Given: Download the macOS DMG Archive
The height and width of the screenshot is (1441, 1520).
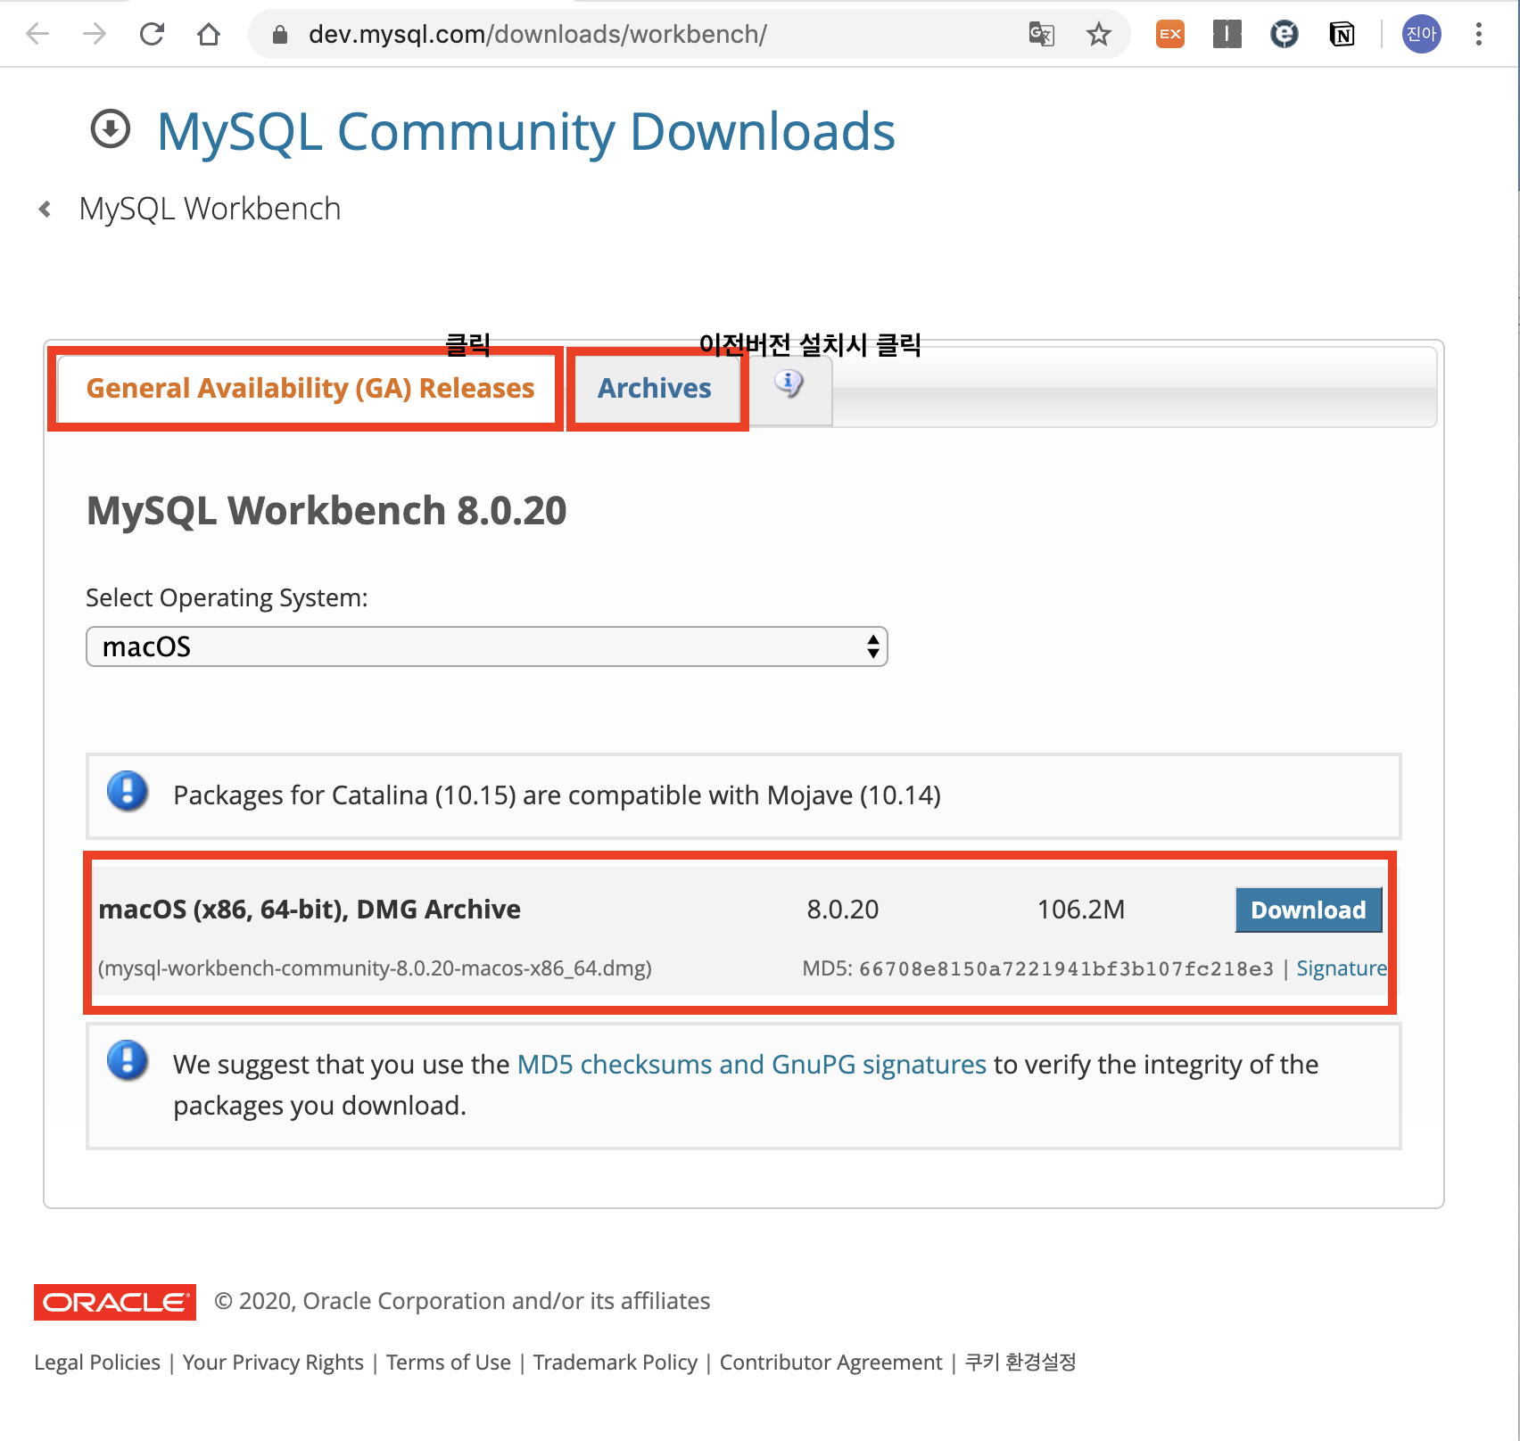Looking at the screenshot, I should tap(1308, 910).
